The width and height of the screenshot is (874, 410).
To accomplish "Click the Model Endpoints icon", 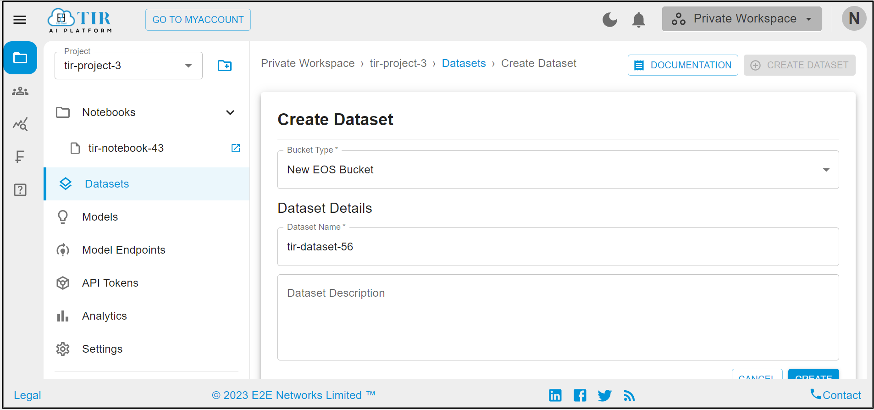I will pyautogui.click(x=63, y=250).
